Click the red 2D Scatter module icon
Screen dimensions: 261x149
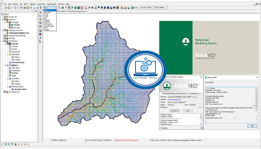point(82,8)
